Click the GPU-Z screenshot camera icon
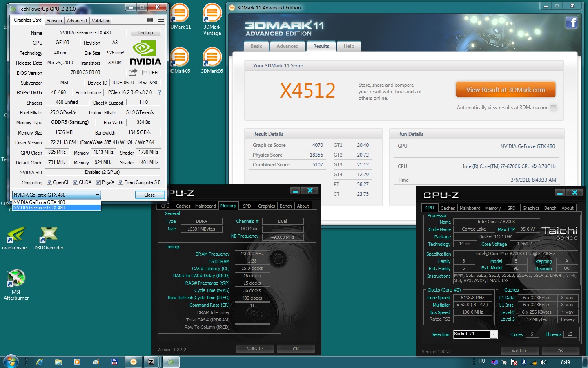Image resolution: width=588 pixels, height=368 pixels. [x=150, y=20]
